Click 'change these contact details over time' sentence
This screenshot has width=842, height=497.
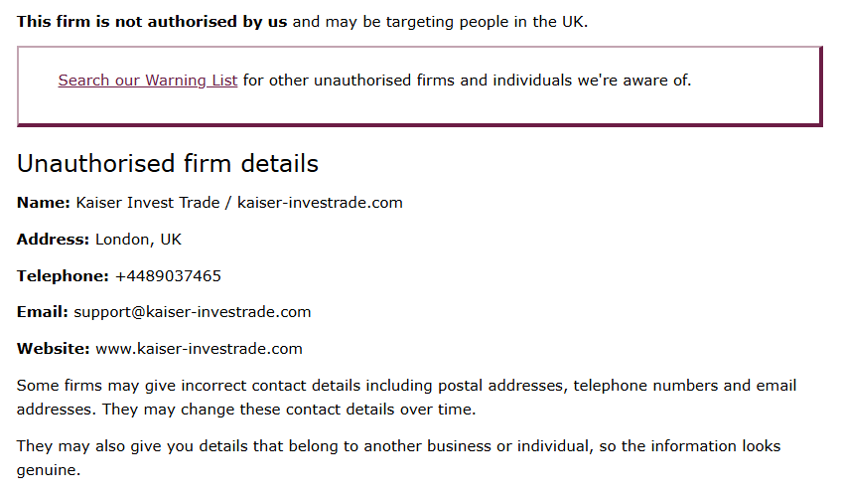click(x=328, y=410)
